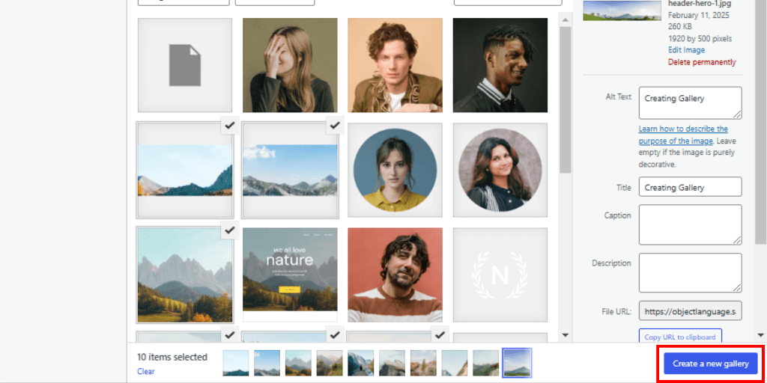This screenshot has width=767, height=383.
Task: Click the '260 KB' file size text
Action: click(x=679, y=27)
